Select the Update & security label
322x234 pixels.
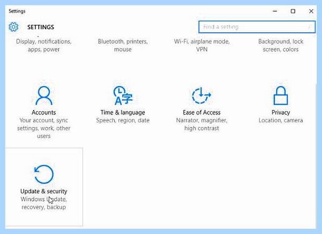pyautogui.click(x=44, y=191)
